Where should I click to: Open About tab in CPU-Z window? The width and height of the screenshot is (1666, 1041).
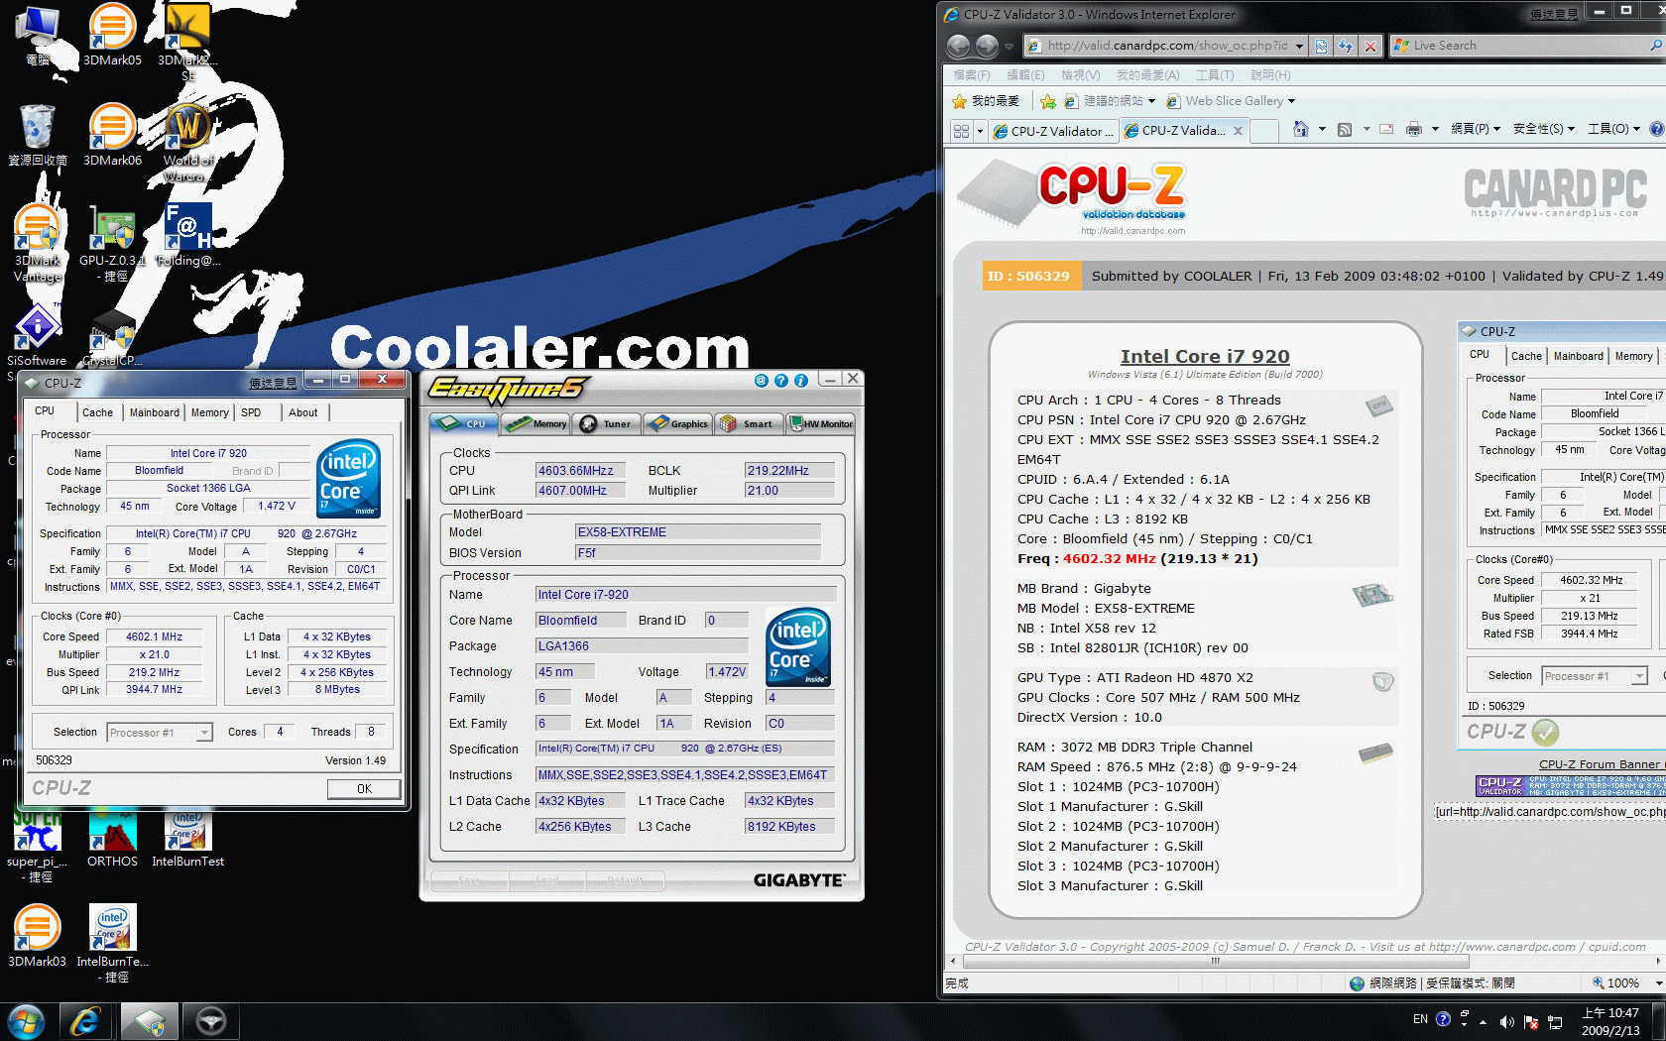tap(303, 412)
